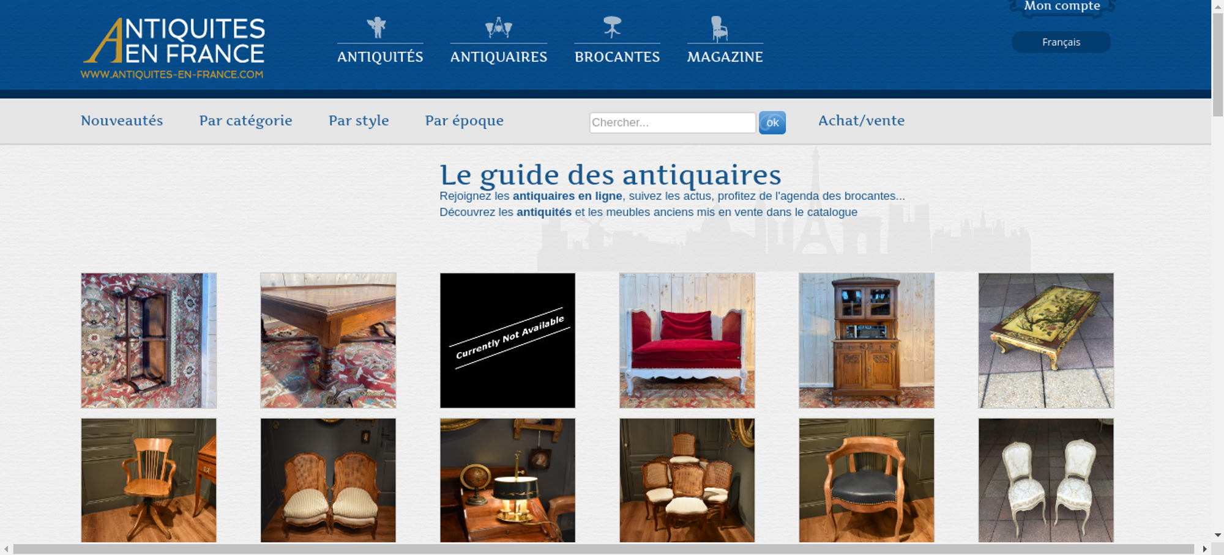Open the red velvet sofa thumbnail
This screenshot has width=1224, height=555.
tap(687, 340)
